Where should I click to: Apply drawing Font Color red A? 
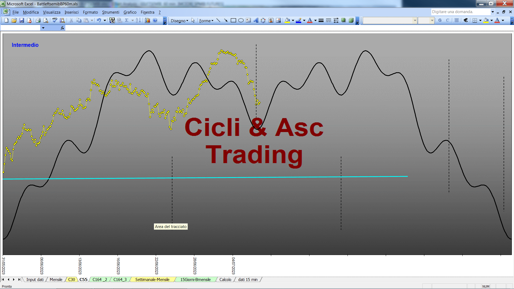tap(310, 20)
